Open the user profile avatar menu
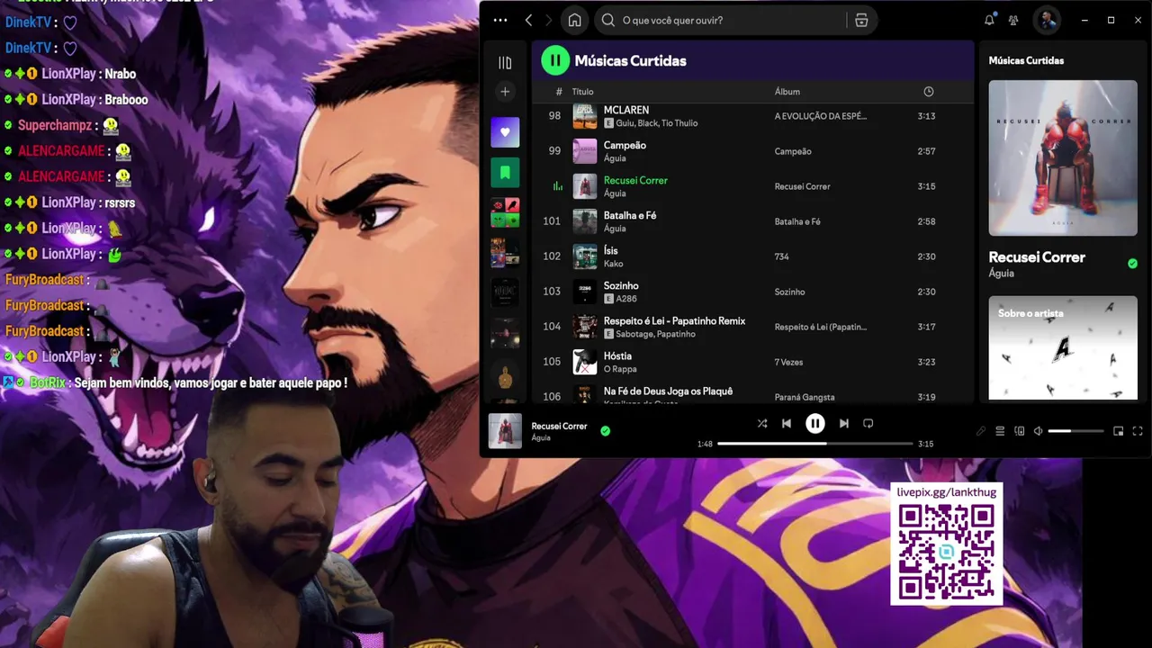The image size is (1152, 648). pos(1046,20)
